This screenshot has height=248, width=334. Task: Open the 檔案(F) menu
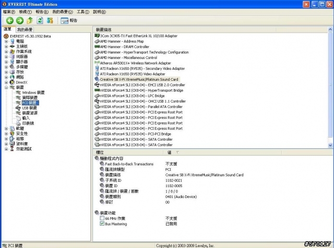point(9,12)
